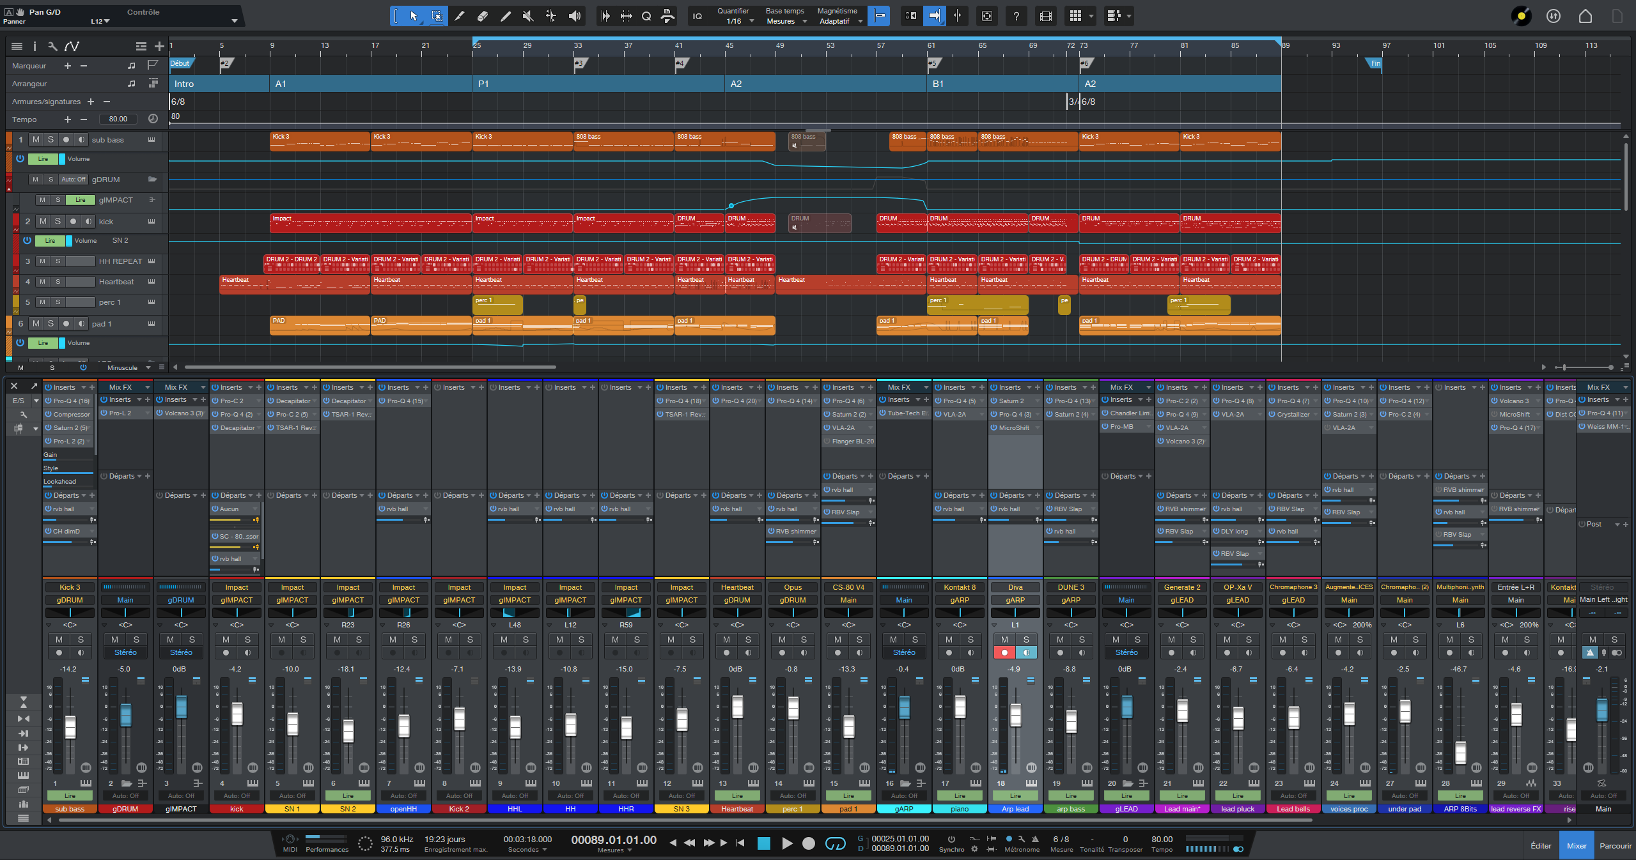
Task: Click the Heartbeat channel volume fader
Action: [737, 706]
